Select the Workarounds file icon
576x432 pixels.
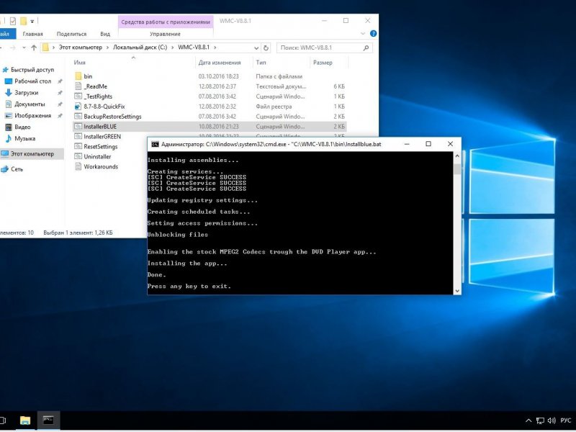point(78,166)
